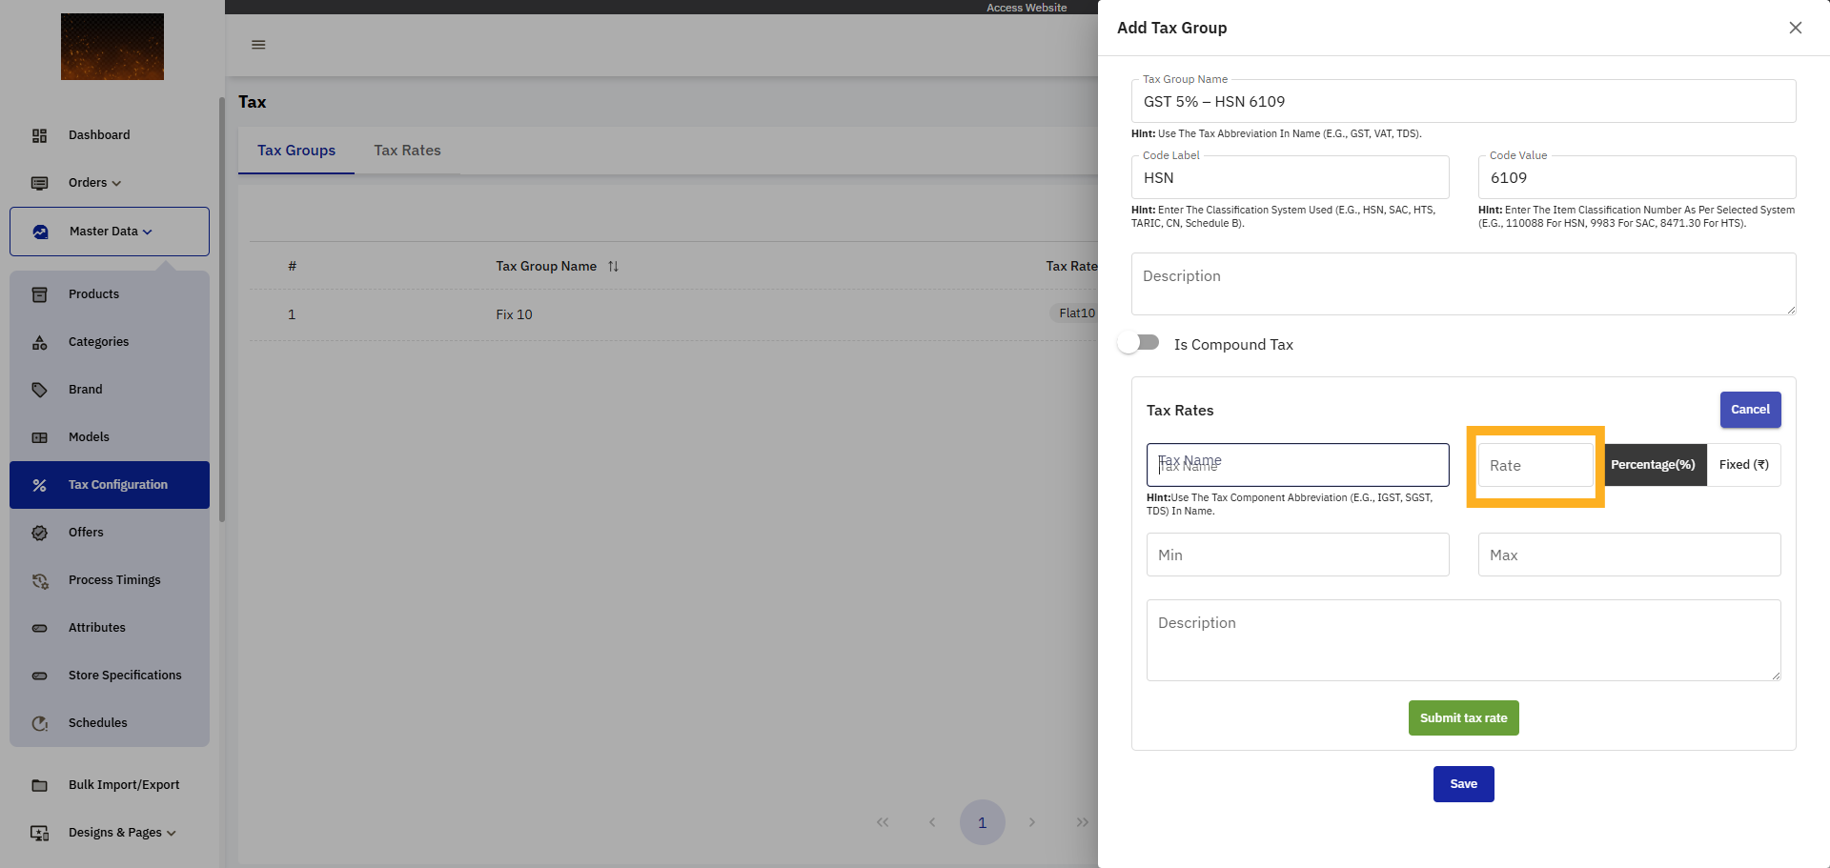
Task: Click the Schedules clock icon
Action: pos(40,723)
